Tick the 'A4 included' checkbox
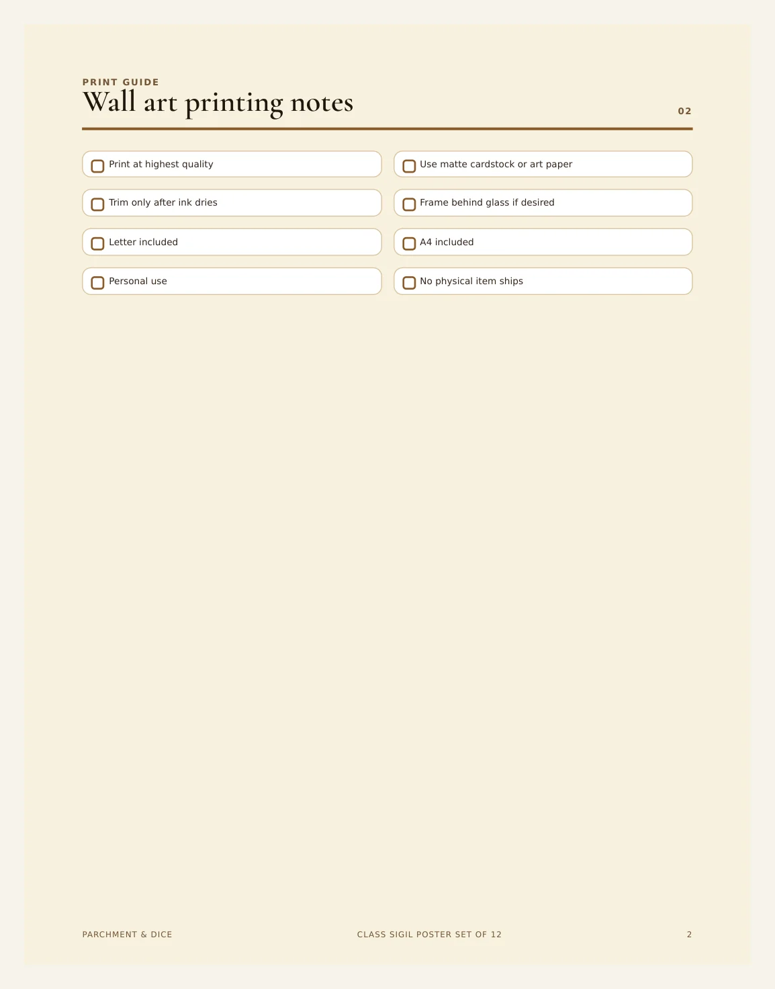This screenshot has height=989, width=775. pos(409,243)
